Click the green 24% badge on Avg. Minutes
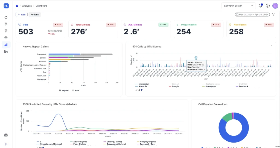Screen dimensions: 280x148 (x=163, y=25)
